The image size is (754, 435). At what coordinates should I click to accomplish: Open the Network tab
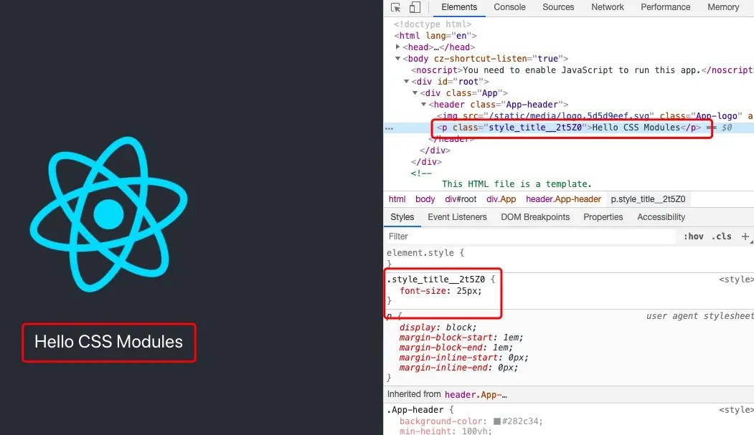(608, 7)
